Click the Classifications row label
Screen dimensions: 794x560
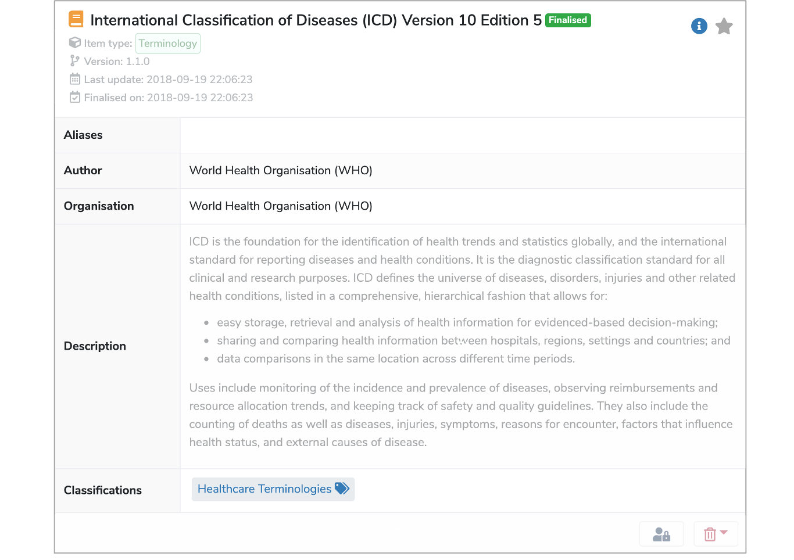click(103, 490)
